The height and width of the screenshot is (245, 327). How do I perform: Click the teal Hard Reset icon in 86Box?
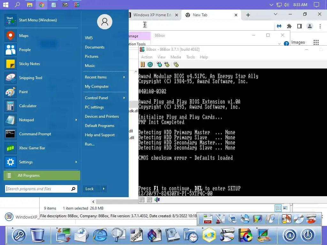[x=150, y=64]
